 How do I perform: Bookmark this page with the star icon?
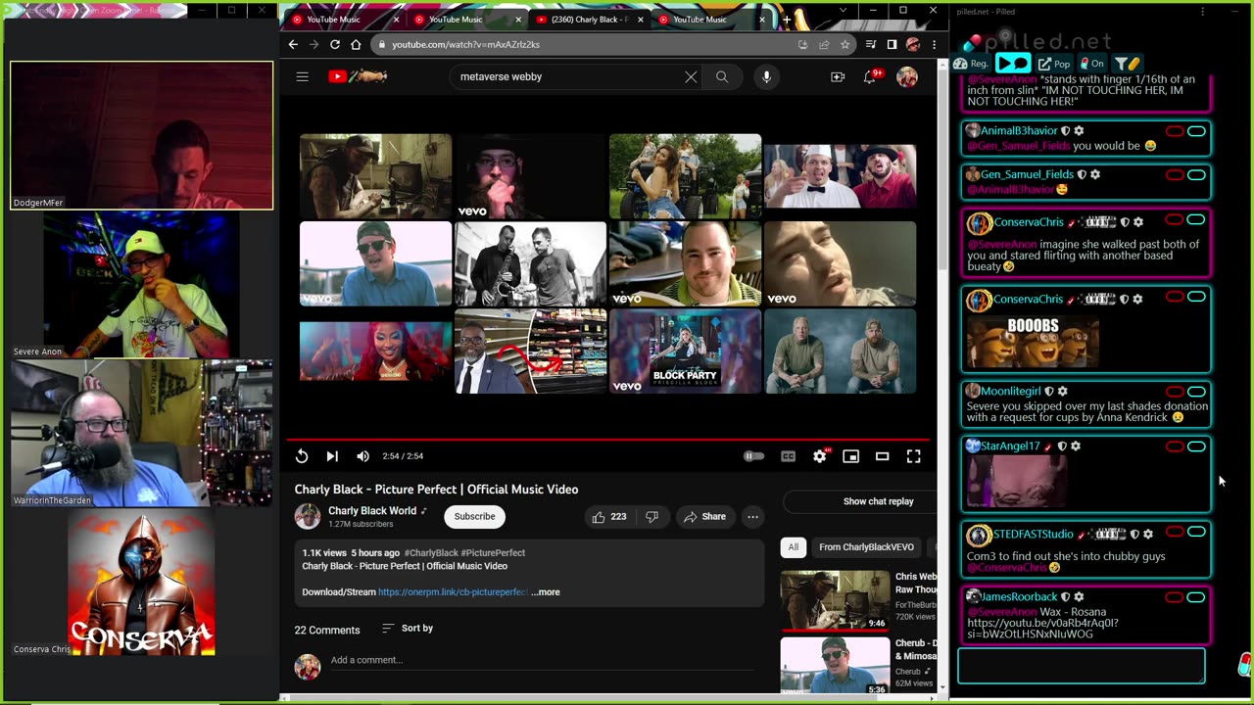coord(844,44)
